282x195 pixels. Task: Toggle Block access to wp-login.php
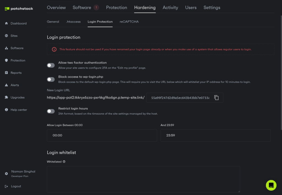pos(51,79)
